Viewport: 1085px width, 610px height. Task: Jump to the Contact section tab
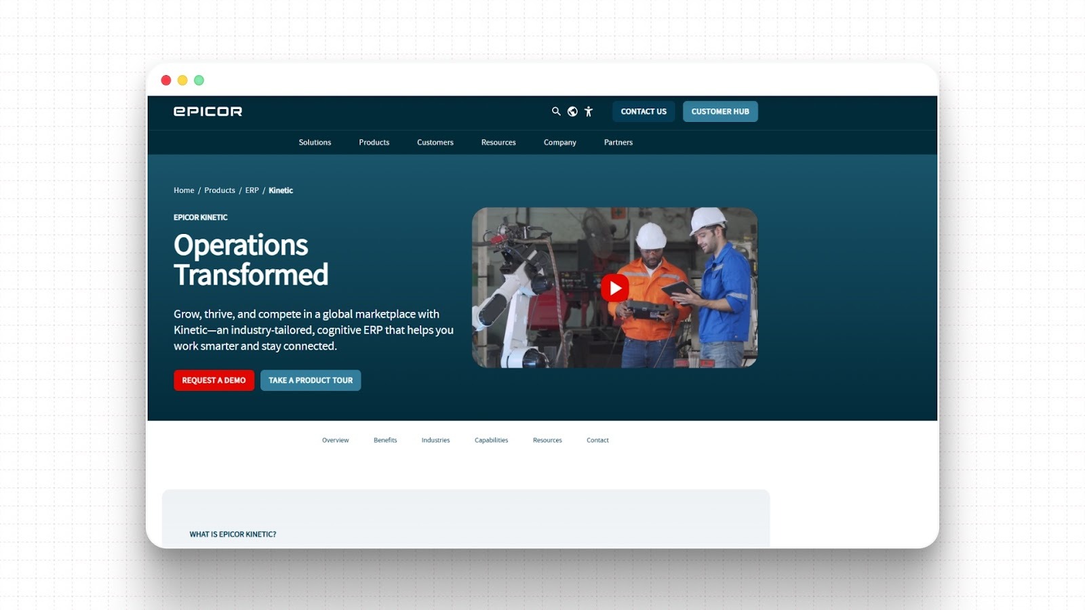[x=597, y=440]
